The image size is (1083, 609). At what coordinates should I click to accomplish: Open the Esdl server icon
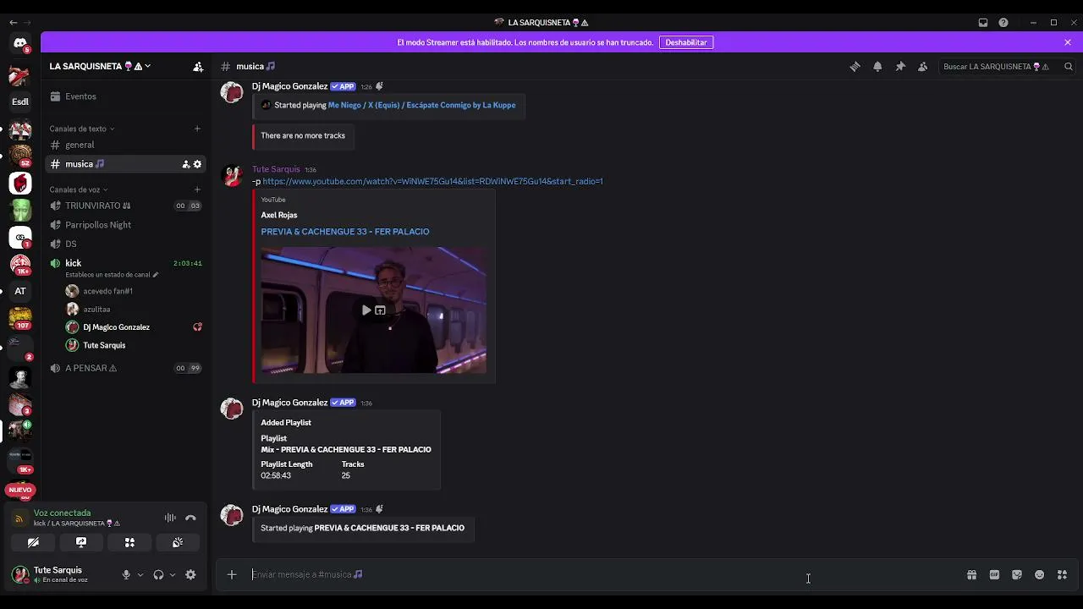[20, 101]
